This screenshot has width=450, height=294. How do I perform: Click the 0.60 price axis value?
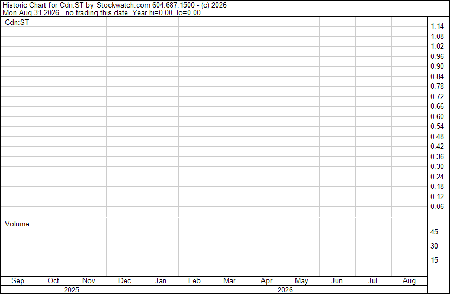[x=438, y=116]
